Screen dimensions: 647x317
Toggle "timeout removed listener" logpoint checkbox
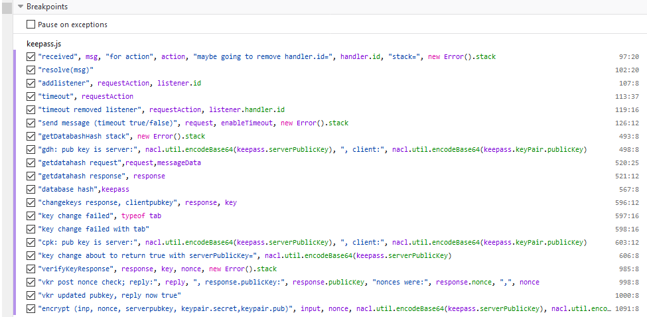tap(31, 109)
